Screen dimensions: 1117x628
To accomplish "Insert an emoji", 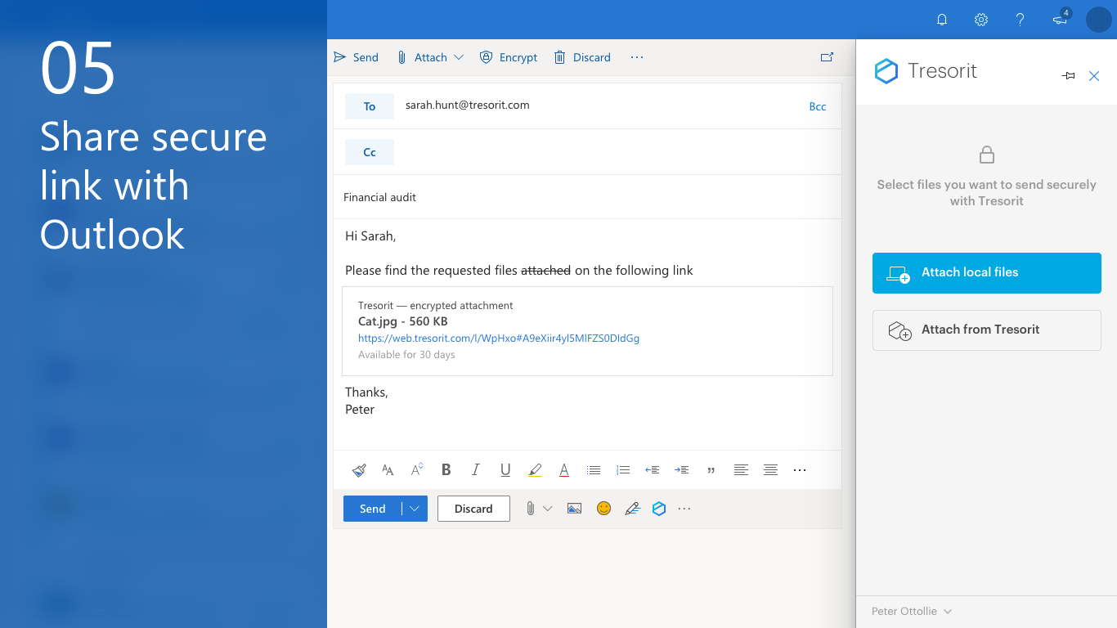I will pos(603,509).
